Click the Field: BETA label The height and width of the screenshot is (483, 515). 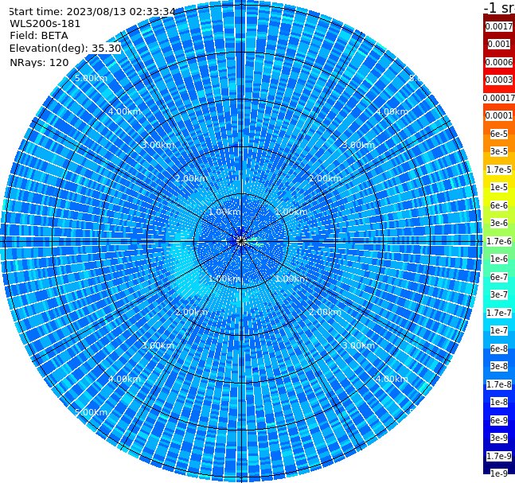click(39, 36)
